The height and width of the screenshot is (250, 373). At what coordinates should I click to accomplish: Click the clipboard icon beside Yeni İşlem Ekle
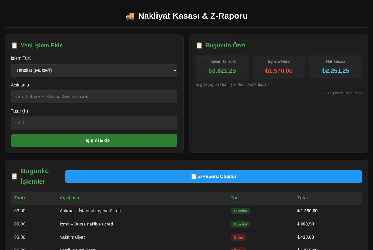pyautogui.click(x=14, y=45)
